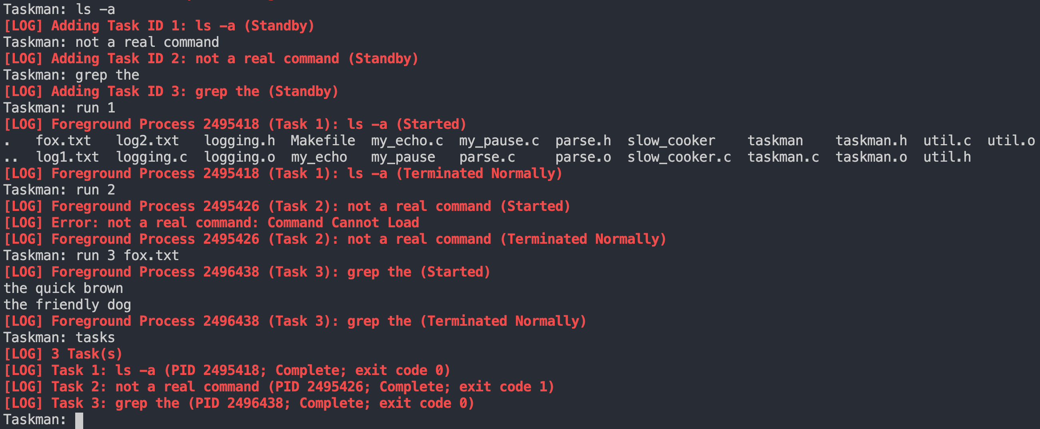The image size is (1040, 429).
Task: Click the 'Command Cannot Load' error line
Action: 212,223
